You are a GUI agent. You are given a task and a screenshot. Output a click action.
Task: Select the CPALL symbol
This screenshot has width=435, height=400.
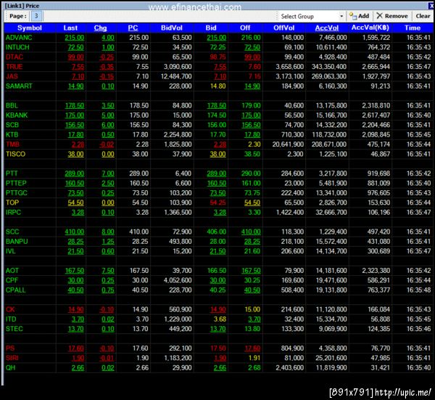pyautogui.click(x=15, y=290)
